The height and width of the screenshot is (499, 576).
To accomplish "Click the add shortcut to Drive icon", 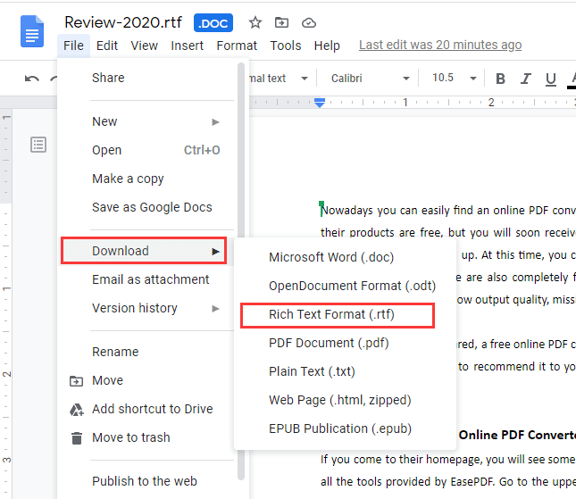I will (x=76, y=409).
